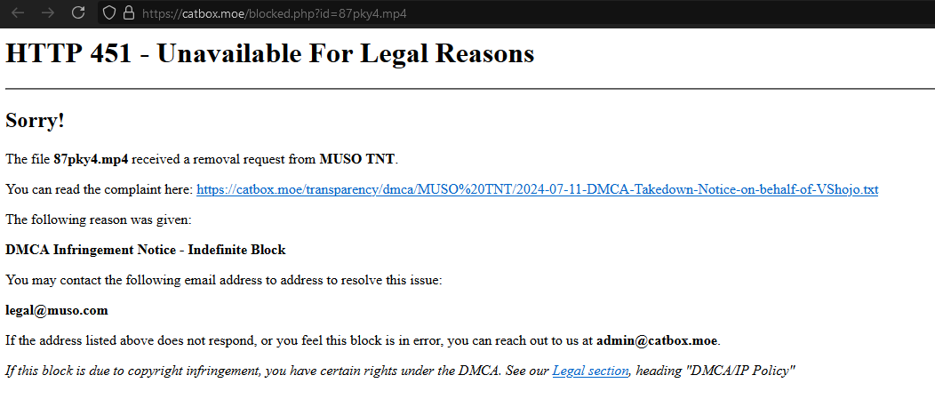Click 'The following reason was given:' line
This screenshot has width=935, height=399.
[x=99, y=220]
